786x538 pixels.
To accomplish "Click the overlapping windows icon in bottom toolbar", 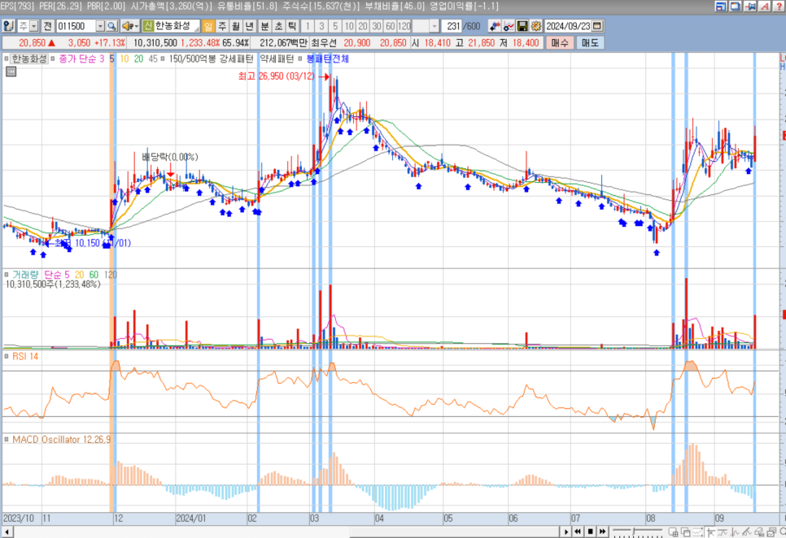I will coord(686,532).
